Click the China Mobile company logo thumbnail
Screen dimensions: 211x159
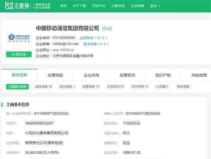19,38
